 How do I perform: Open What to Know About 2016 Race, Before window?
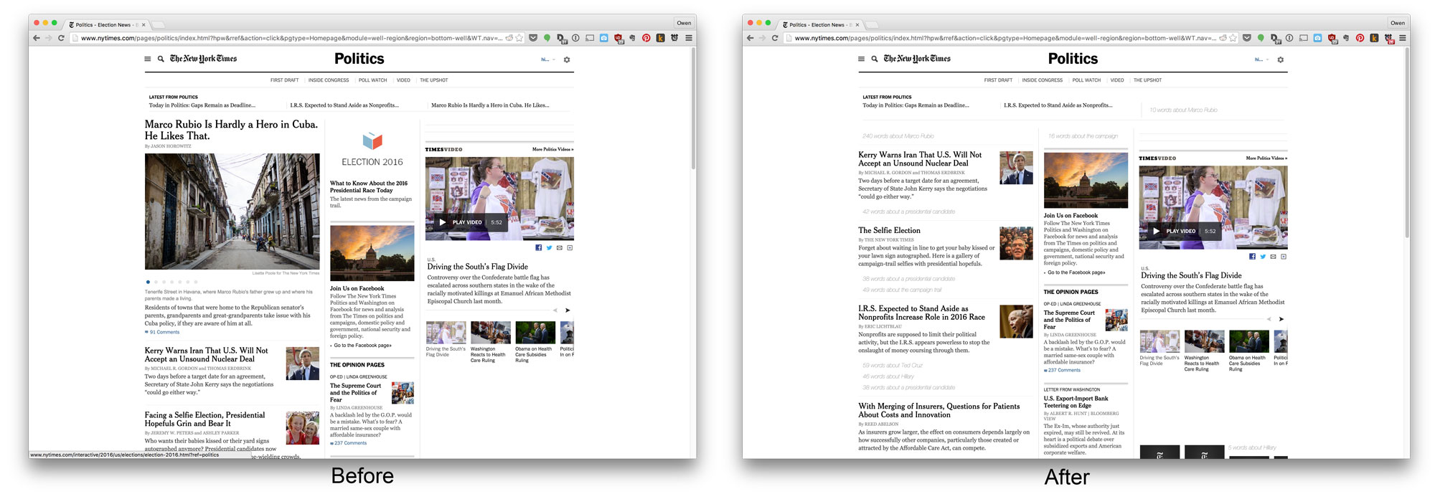click(369, 187)
